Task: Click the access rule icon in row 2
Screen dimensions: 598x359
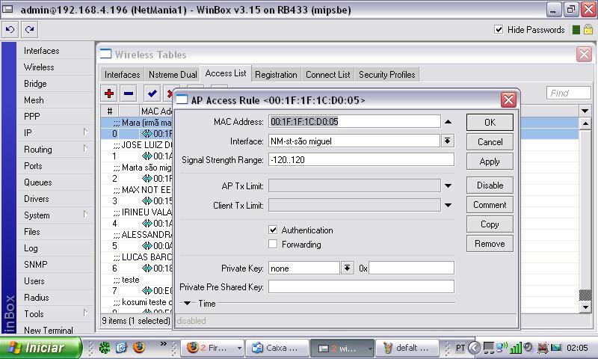Action: tap(147, 179)
